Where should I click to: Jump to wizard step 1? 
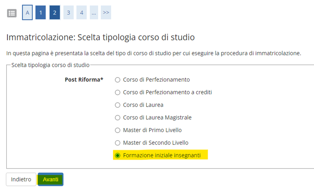coord(40,13)
